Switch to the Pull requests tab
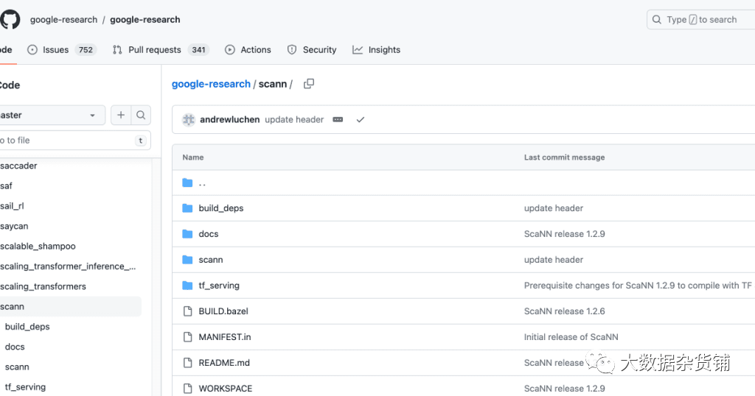Viewport: 755px width, 396px height. pyautogui.click(x=160, y=50)
